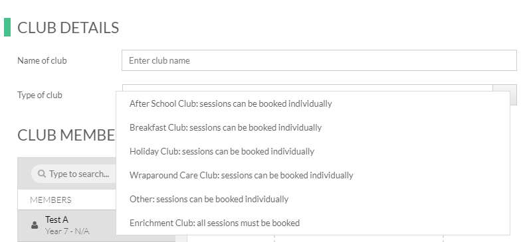Click the Type of club combo box strip

click(308, 88)
